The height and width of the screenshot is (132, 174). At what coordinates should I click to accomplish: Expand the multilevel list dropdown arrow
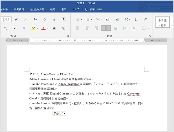tap(101, 19)
